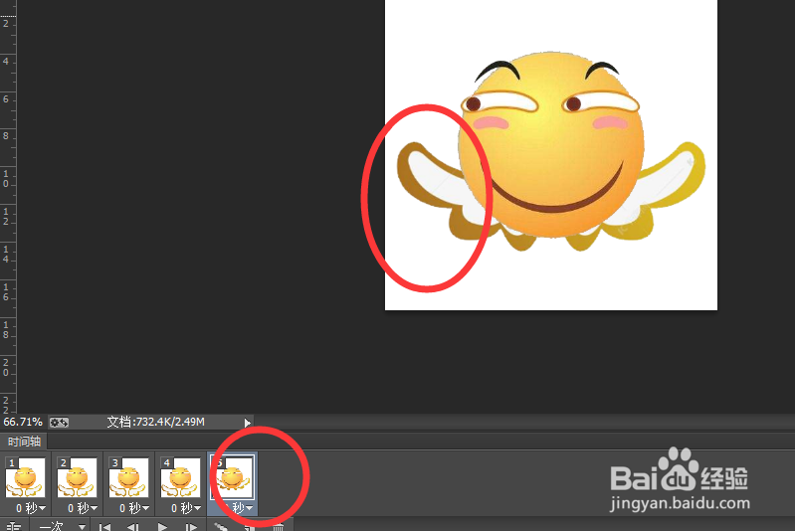Go to the next frame
This screenshot has height=531, width=795.
[191, 527]
